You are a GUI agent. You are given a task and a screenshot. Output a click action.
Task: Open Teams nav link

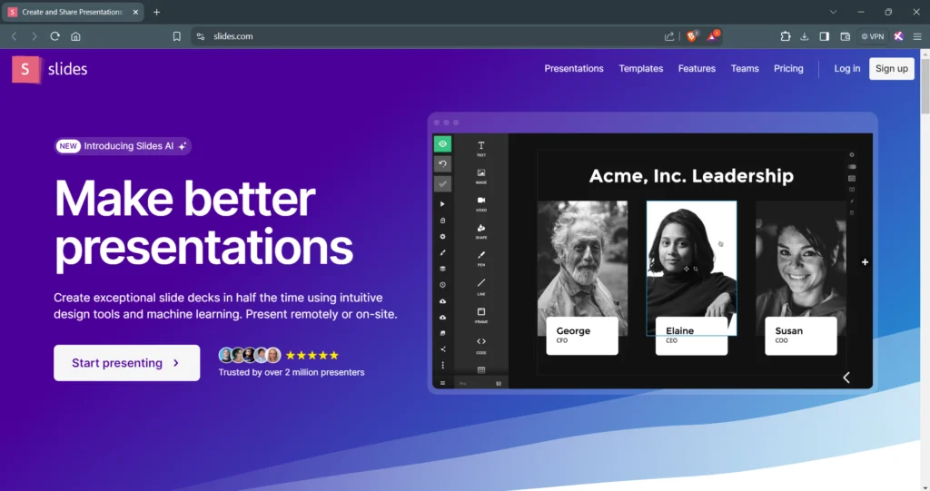point(745,69)
